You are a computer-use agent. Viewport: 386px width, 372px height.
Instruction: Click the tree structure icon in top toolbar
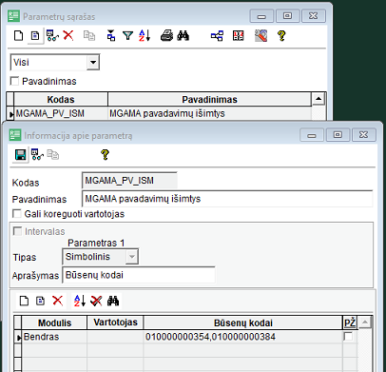click(217, 35)
